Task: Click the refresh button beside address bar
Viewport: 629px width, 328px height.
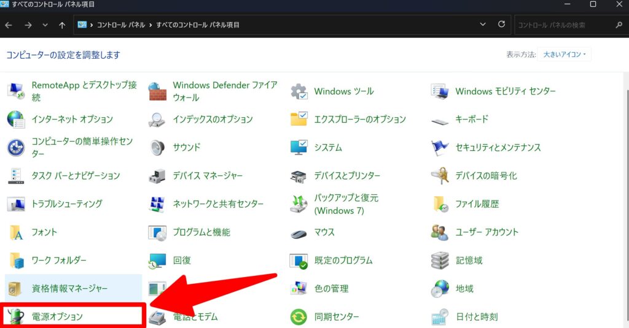Action: click(x=501, y=25)
